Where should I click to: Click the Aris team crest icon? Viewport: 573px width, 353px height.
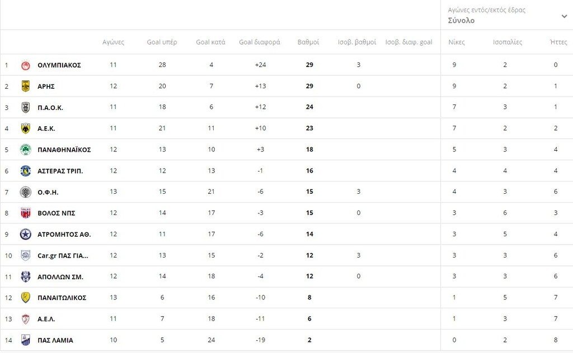25,86
